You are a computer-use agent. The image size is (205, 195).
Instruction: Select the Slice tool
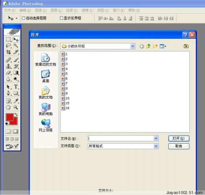16,52
